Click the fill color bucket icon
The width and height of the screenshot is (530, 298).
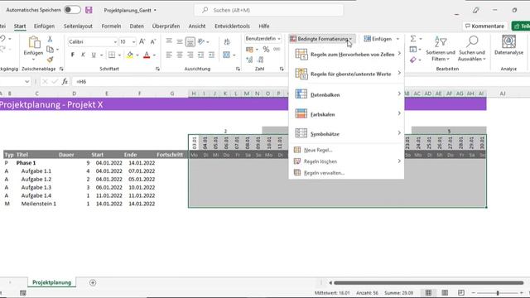point(130,55)
